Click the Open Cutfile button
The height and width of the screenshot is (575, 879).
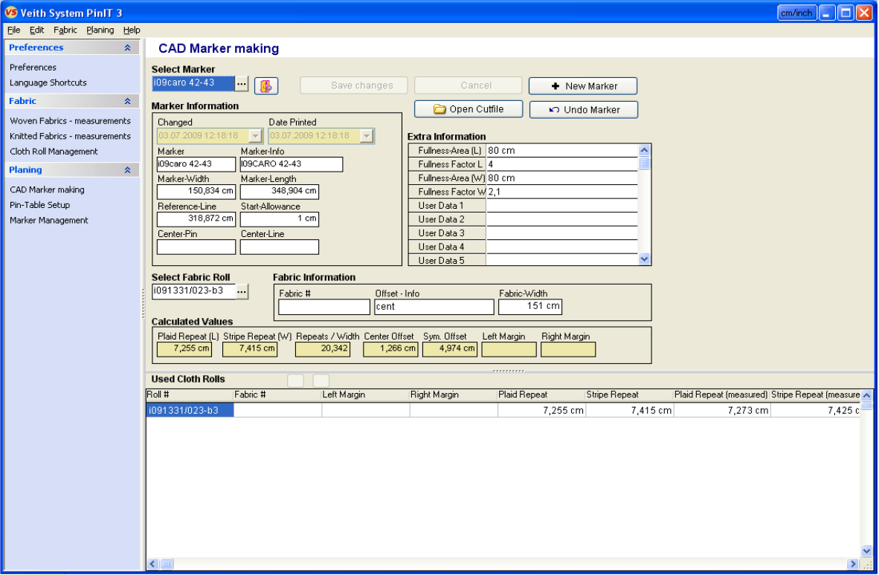(469, 109)
